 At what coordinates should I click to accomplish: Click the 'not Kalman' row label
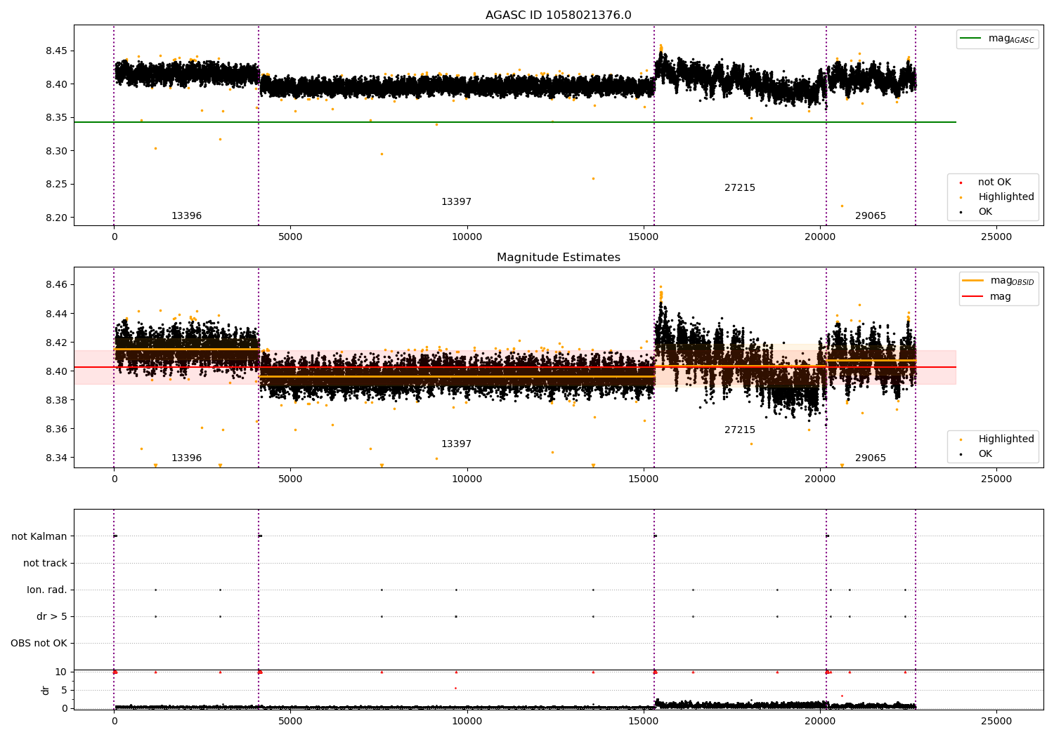click(39, 536)
